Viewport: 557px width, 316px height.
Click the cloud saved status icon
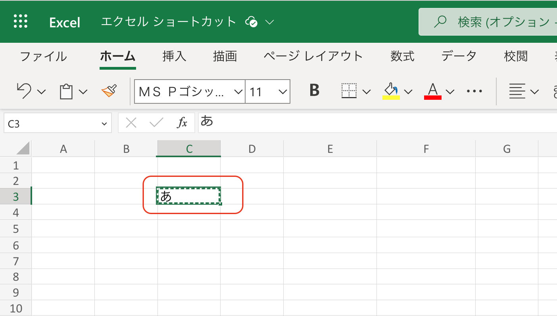252,22
